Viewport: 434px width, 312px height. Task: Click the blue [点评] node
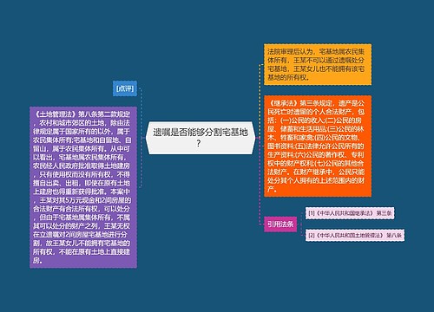[x=125, y=88]
